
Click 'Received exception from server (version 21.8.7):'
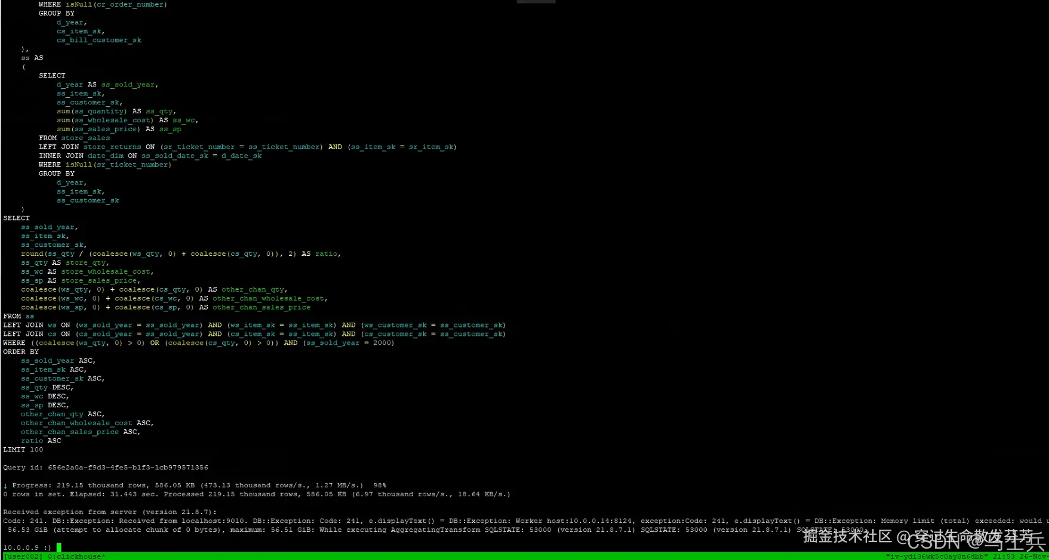pyautogui.click(x=110, y=512)
